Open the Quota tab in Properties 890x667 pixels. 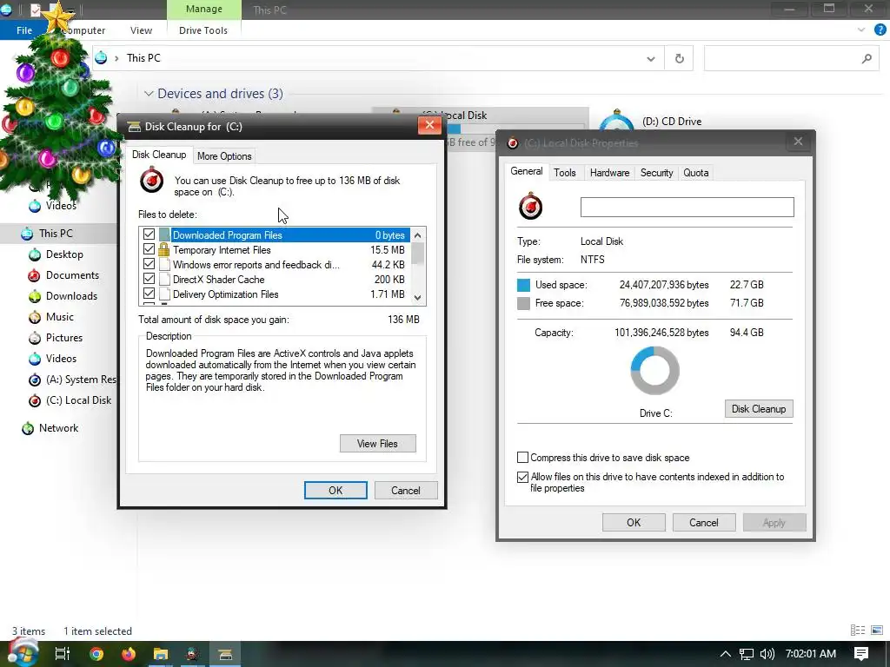[x=696, y=173]
